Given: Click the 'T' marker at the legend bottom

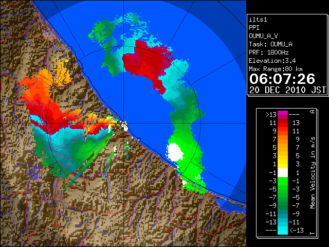Looking at the screenshot, I should pos(313,233).
